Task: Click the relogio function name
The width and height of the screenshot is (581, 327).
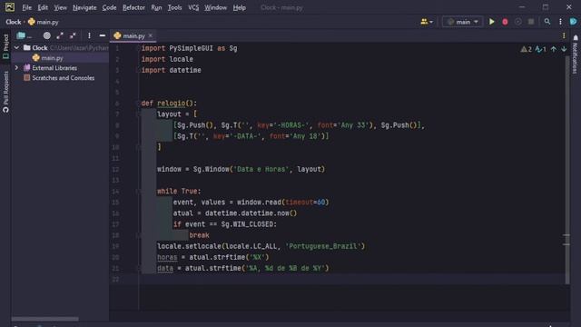Action: click(x=172, y=103)
